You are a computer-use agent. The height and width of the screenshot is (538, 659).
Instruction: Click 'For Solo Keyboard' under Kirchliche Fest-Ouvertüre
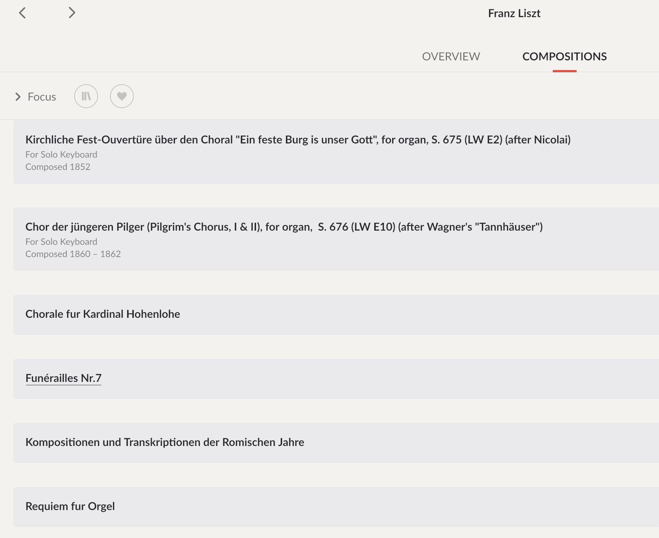pyautogui.click(x=61, y=155)
